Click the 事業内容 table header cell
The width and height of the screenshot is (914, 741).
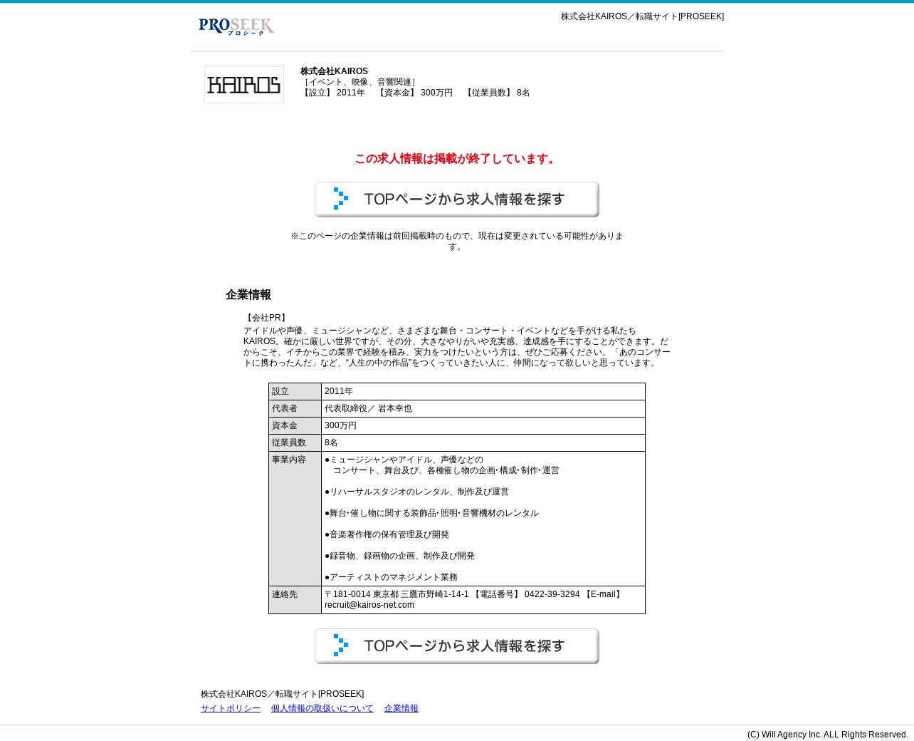pyautogui.click(x=295, y=519)
